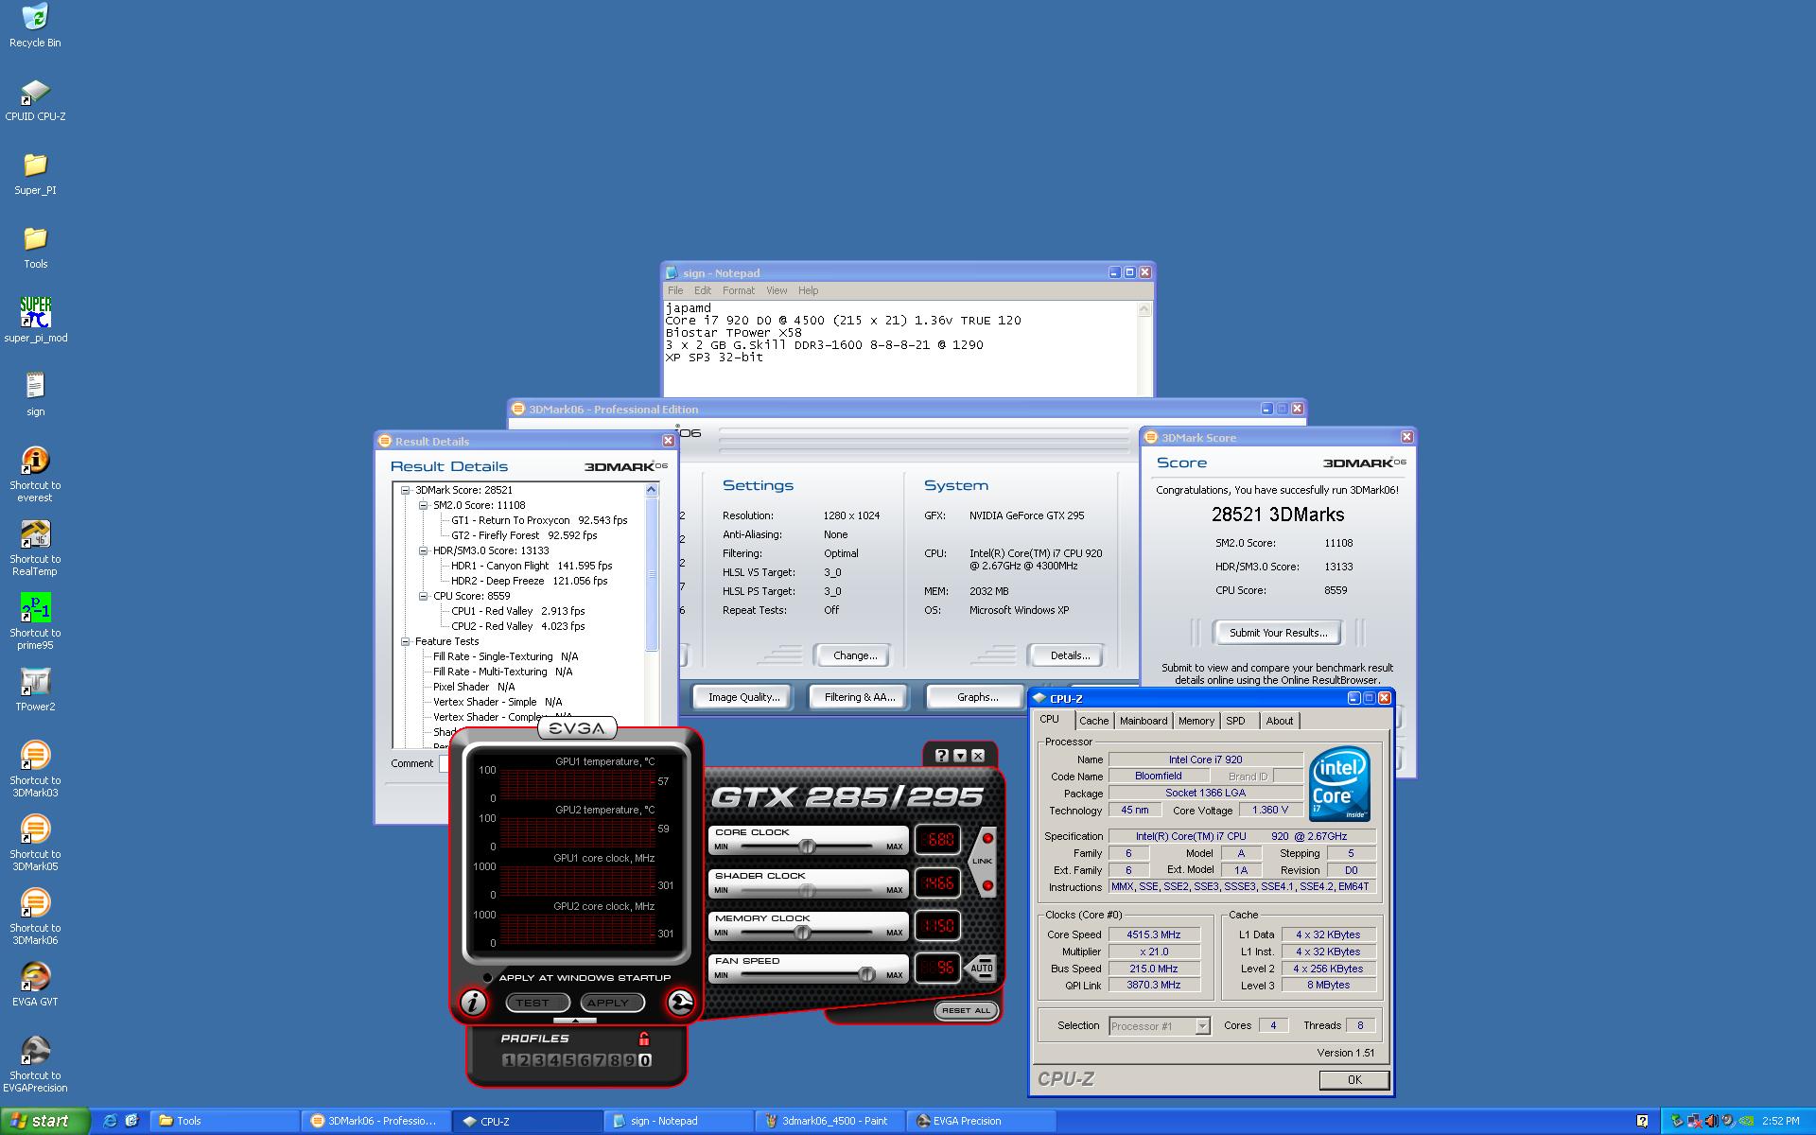1816x1135 pixels.
Task: Click EVGA RESET ALL button
Action: pyautogui.click(x=966, y=1010)
